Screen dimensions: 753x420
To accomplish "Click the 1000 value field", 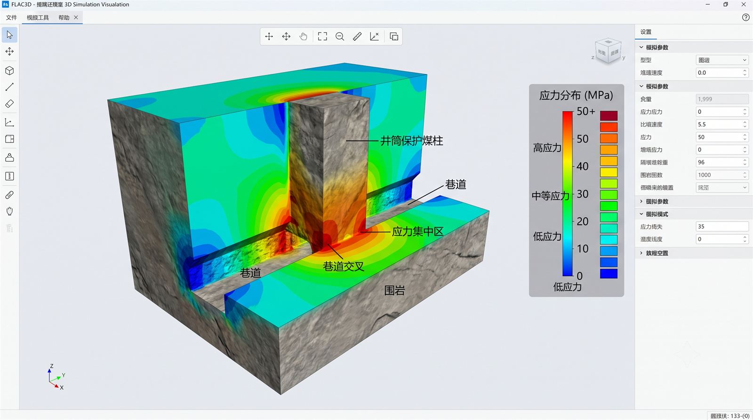I will [722, 175].
